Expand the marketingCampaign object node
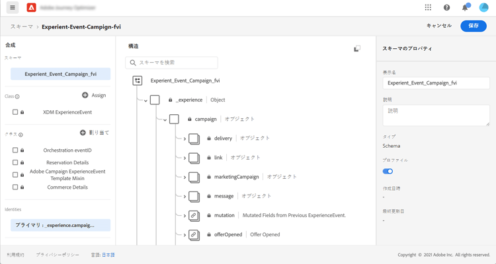Screen dimensions: 496x264 tap(185, 177)
